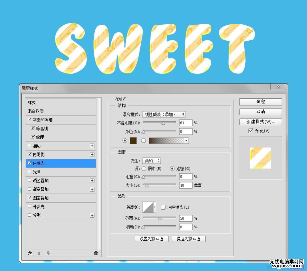Click the 取消 button
Image resolution: width=307 pixels, height=271 pixels.
261,111
